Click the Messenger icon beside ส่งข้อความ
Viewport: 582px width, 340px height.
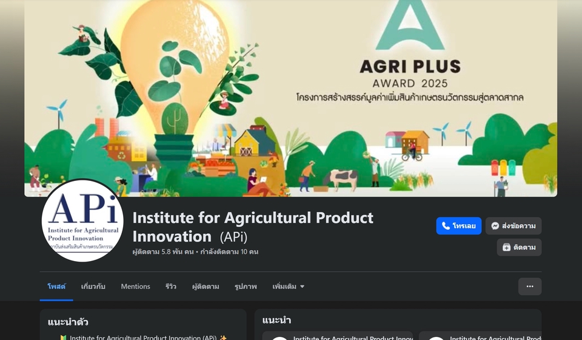coord(495,226)
